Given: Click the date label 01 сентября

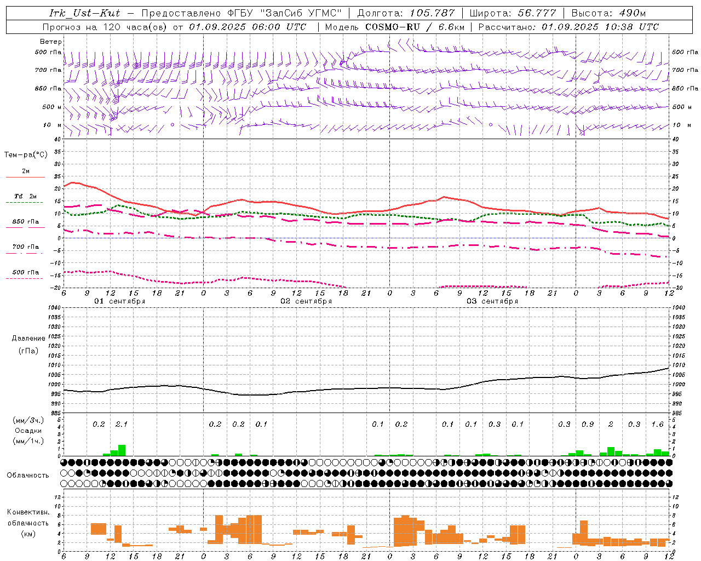Looking at the screenshot, I should (120, 301).
